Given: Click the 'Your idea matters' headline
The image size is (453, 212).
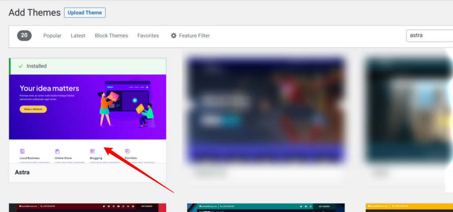Looking at the screenshot, I should point(49,88).
